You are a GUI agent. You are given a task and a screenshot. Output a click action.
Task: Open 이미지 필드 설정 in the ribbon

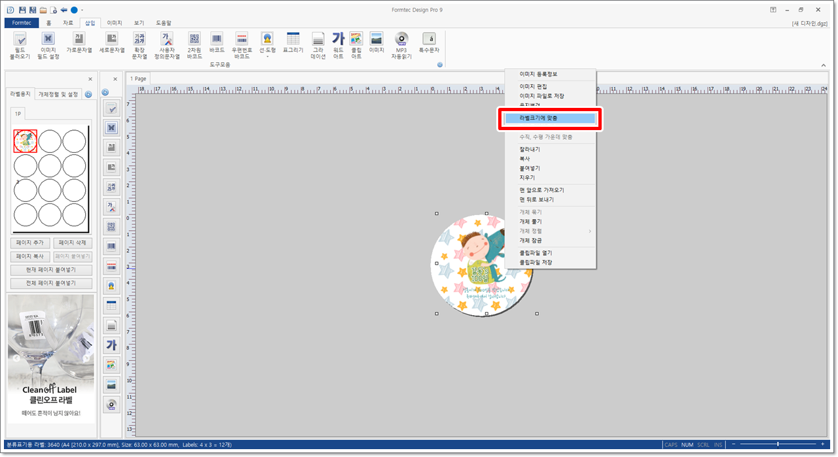[x=48, y=45]
